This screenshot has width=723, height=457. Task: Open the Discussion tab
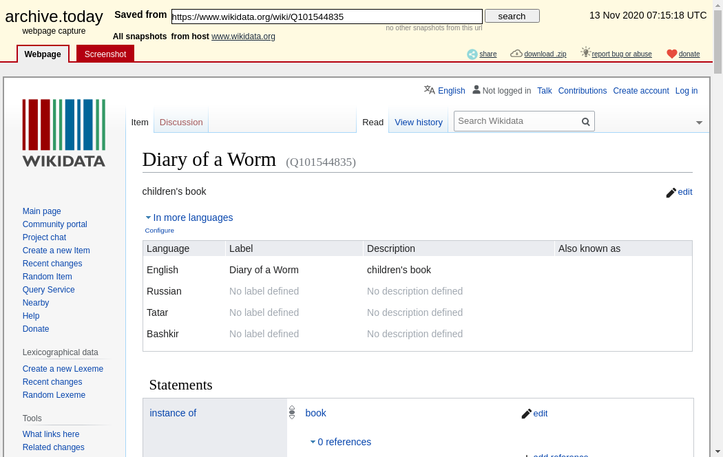181,122
